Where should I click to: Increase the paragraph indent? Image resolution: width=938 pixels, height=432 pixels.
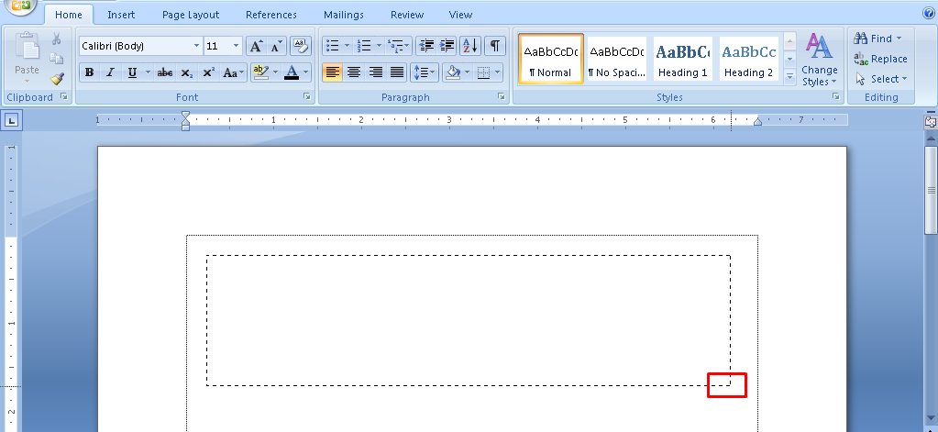click(447, 46)
